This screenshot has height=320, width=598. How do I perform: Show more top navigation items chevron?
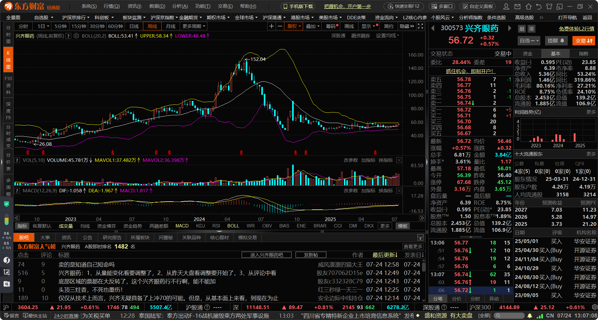[541, 18]
